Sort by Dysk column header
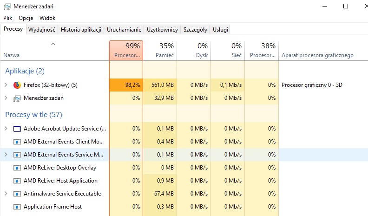This screenshot has height=216, width=368. point(194,51)
